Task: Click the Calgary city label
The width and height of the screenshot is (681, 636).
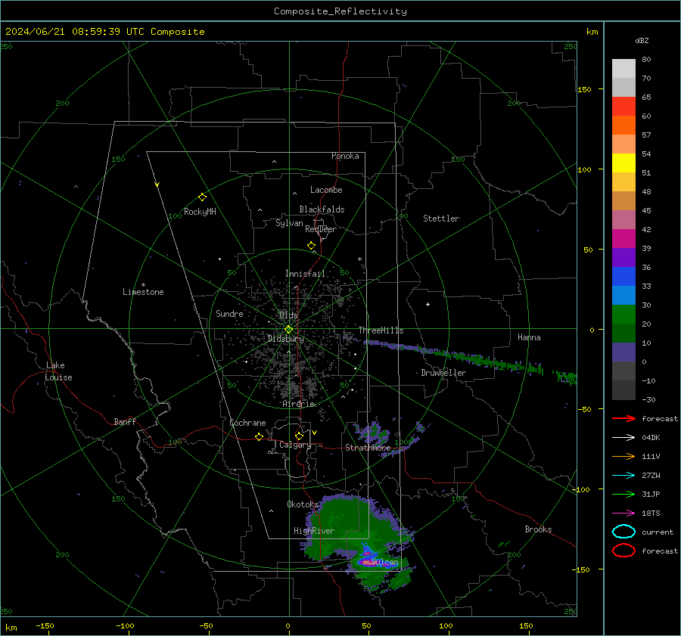Action: coord(295,445)
